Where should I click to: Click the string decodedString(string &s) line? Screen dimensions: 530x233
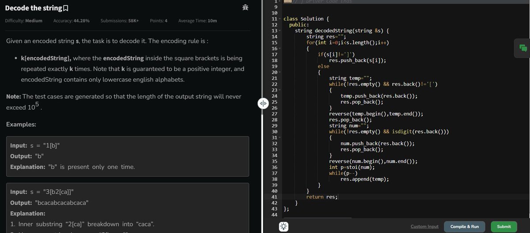[x=341, y=31]
